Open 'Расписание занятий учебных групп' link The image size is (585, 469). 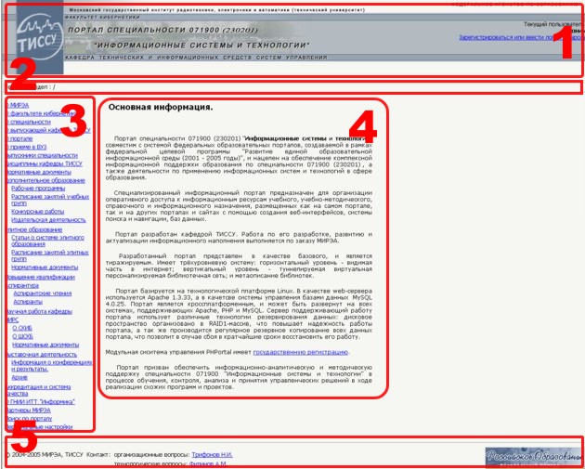(50, 200)
